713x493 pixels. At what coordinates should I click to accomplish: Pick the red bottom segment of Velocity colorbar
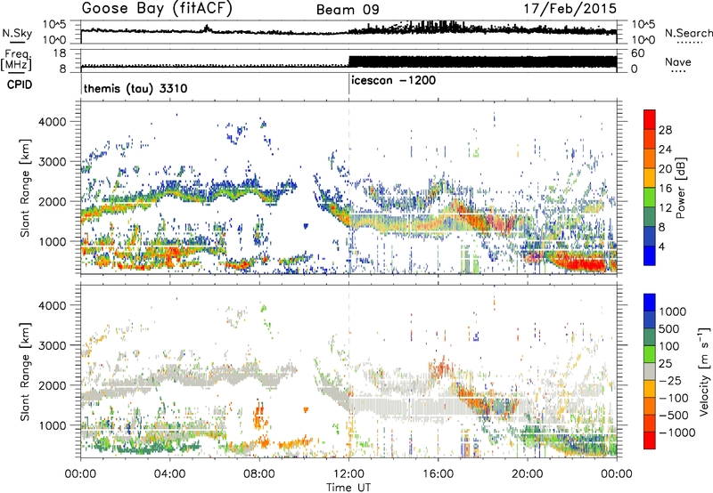650,440
